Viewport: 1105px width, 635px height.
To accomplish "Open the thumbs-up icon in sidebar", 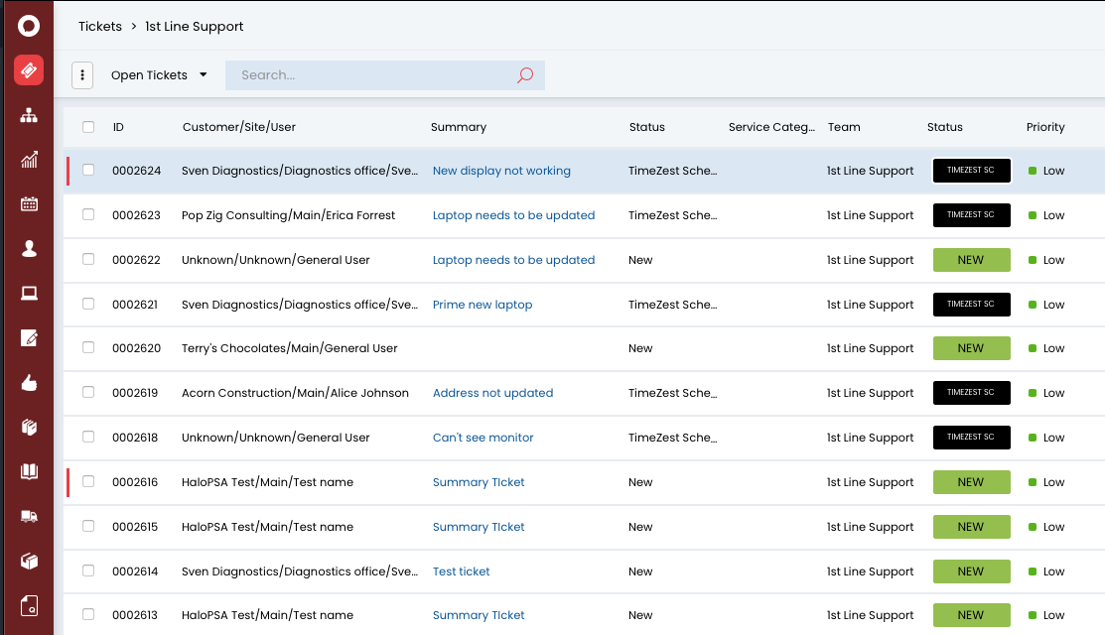I will (28, 382).
